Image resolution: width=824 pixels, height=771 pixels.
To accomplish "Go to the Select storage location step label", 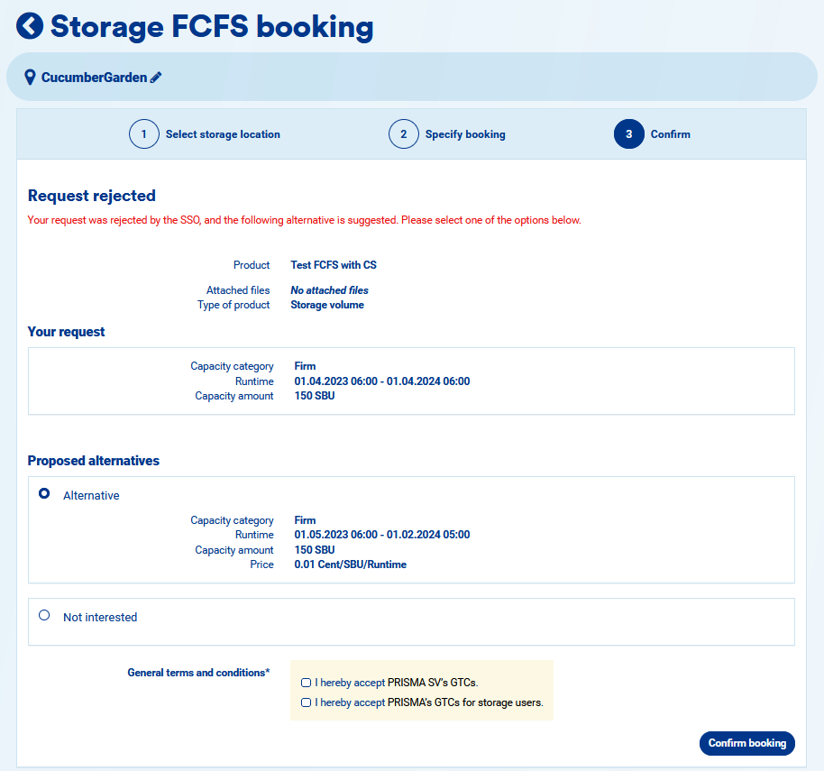I will (x=223, y=134).
